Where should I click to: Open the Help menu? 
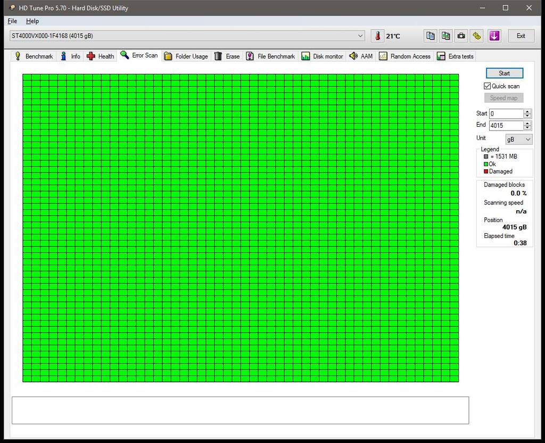32,21
